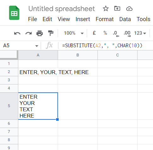Format as currency with pound icon
Image resolution: width=153 pixels, height=150 pixels.
pos(94,33)
